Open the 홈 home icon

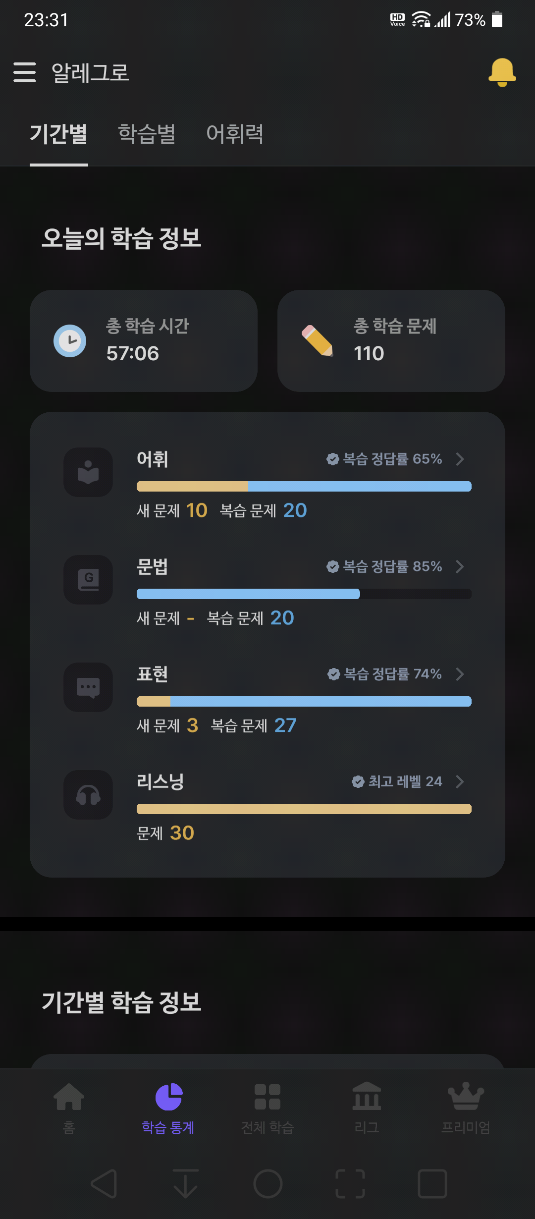(x=69, y=1097)
